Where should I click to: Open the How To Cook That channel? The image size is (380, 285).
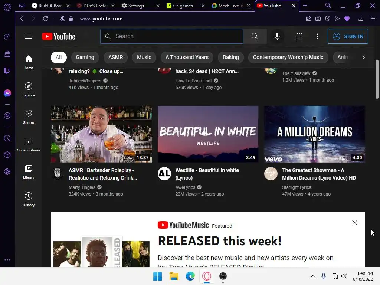(x=194, y=81)
